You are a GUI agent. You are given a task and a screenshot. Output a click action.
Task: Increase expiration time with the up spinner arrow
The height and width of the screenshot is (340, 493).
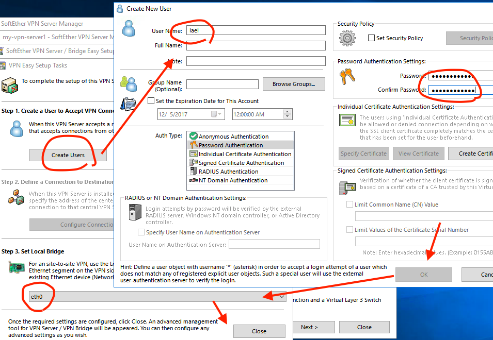pyautogui.click(x=287, y=112)
